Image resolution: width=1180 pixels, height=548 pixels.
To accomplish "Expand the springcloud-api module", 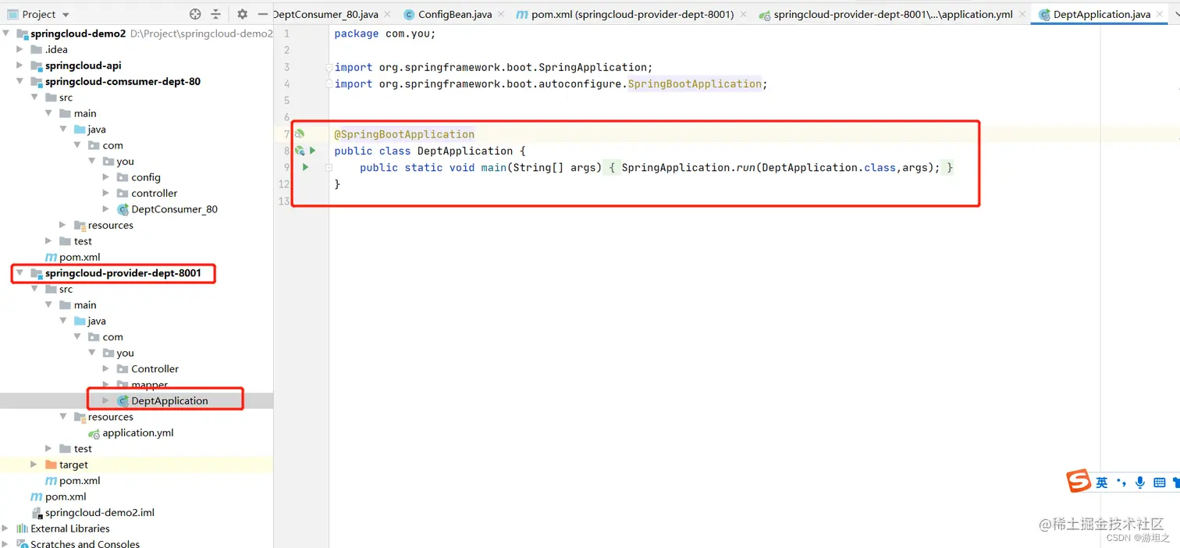I will tap(20, 66).
